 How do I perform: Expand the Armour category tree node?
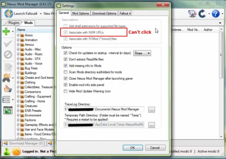click(x=18, y=45)
